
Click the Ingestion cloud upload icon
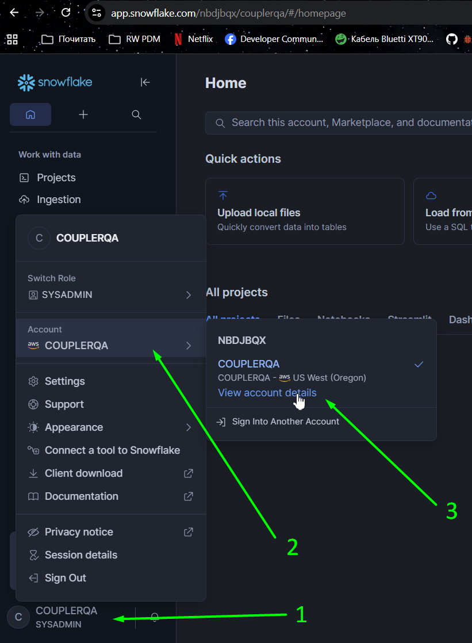click(24, 200)
